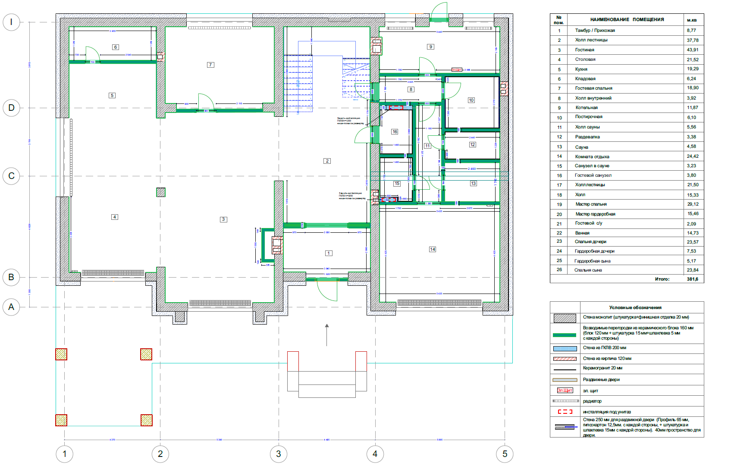The width and height of the screenshot is (731, 472).
Task: Click the Гостевая спальня row name
Action: 593,88
